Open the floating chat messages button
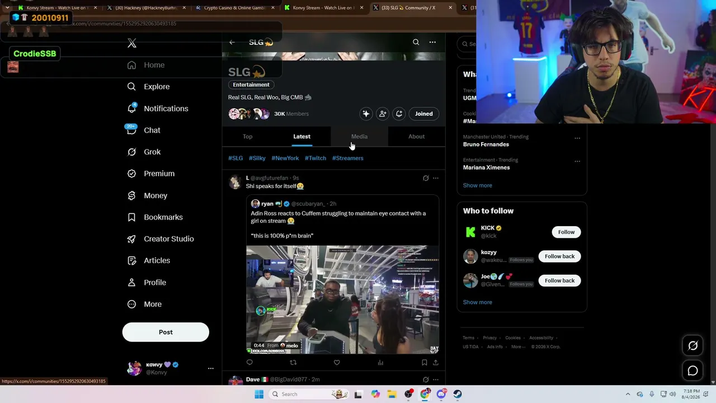Viewport: 716px width, 403px height. (x=693, y=371)
